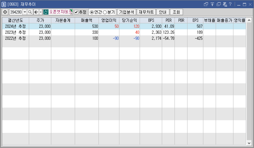254x148 pixels.
Task: Click 자본총계 column header
Action: (63, 20)
